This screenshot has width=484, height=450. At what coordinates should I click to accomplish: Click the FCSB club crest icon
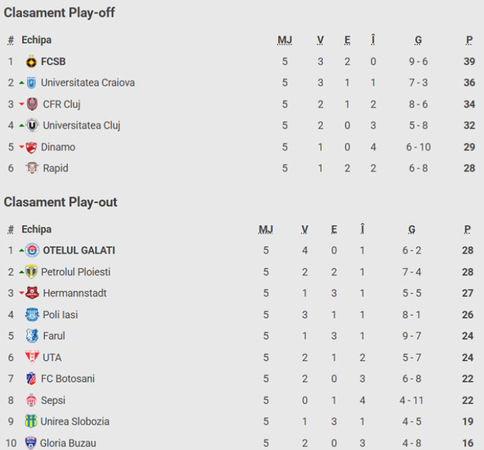point(31,62)
